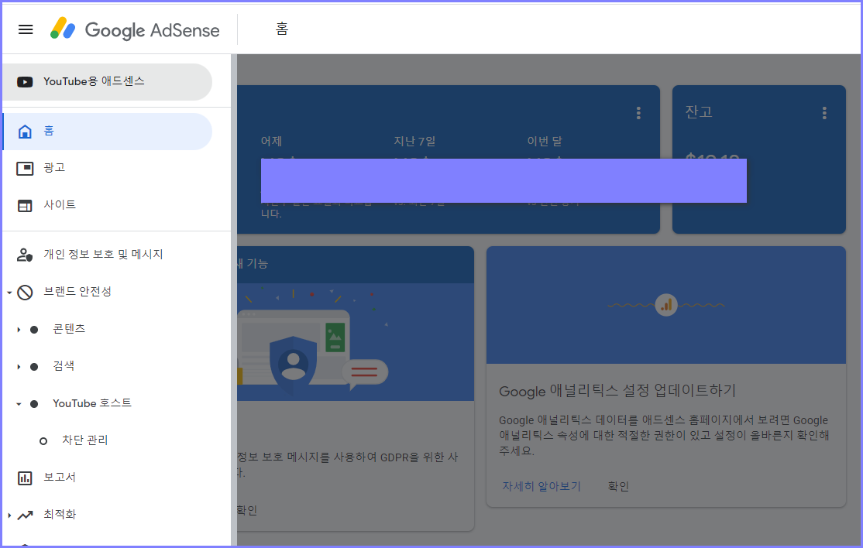Image resolution: width=863 pixels, height=548 pixels.
Task: Click the optimization trending-up arrow icon
Action: [x=25, y=515]
